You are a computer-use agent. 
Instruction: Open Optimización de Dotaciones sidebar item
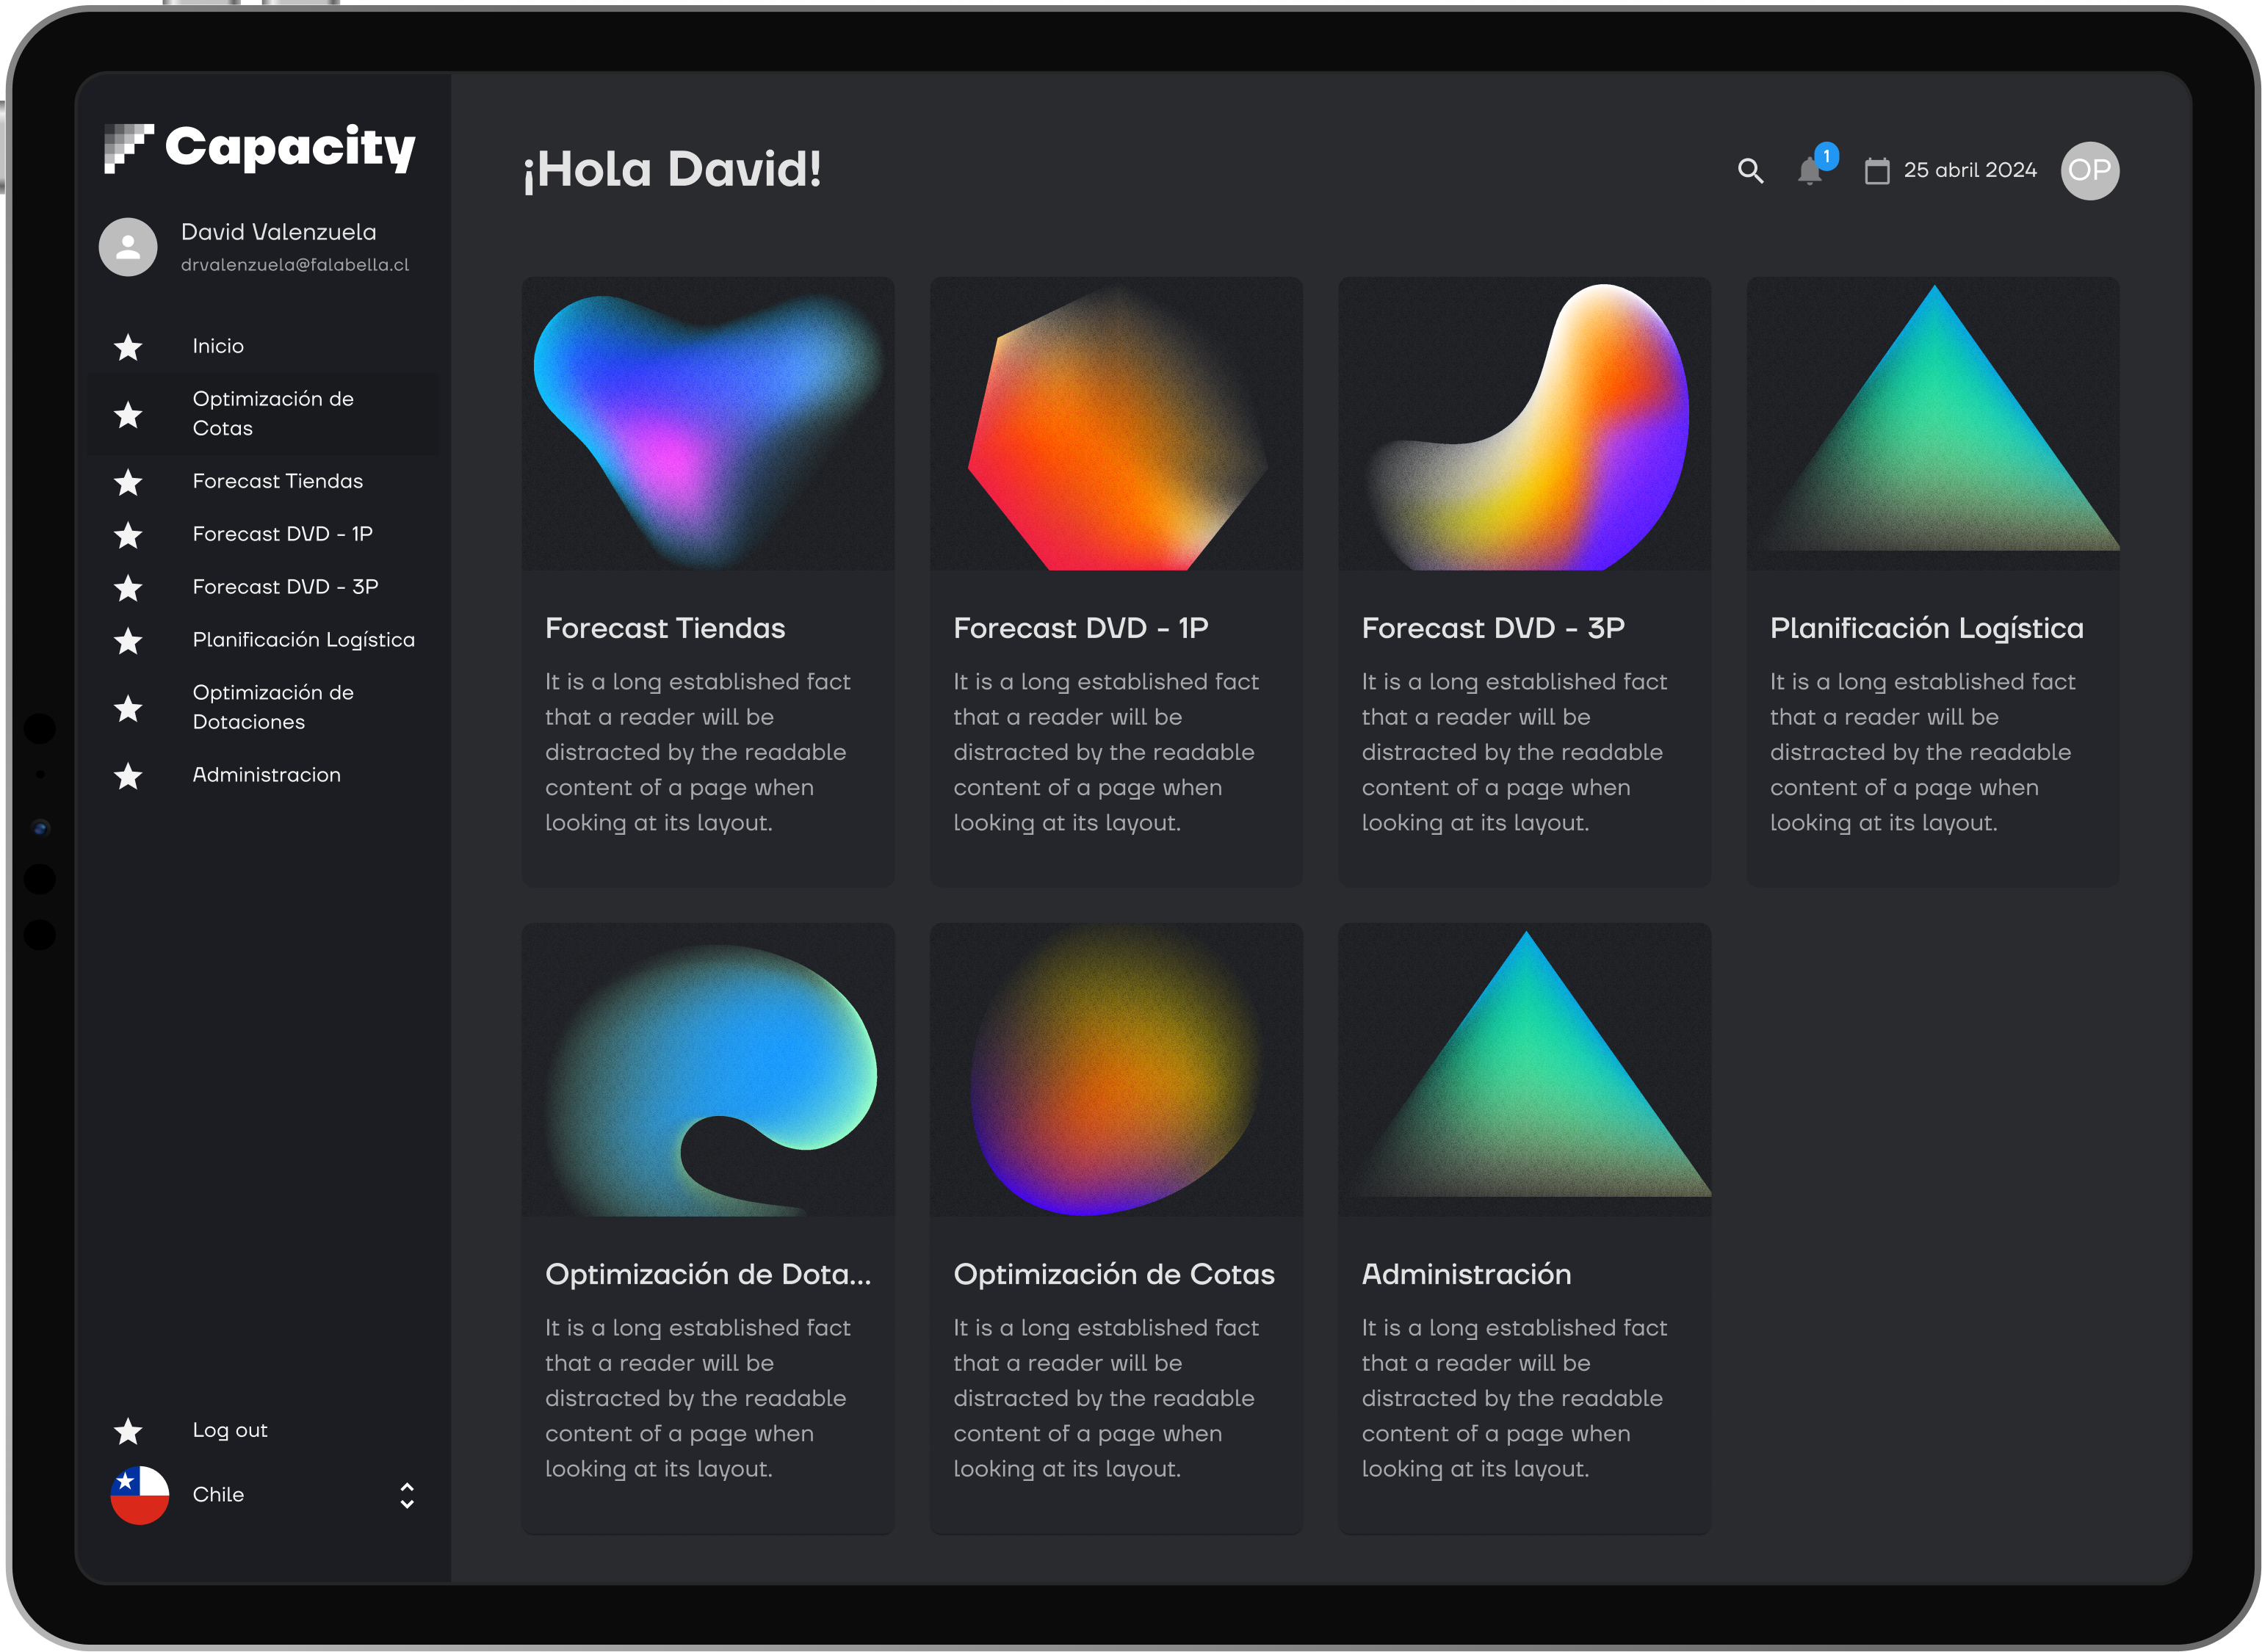pyautogui.click(x=272, y=707)
